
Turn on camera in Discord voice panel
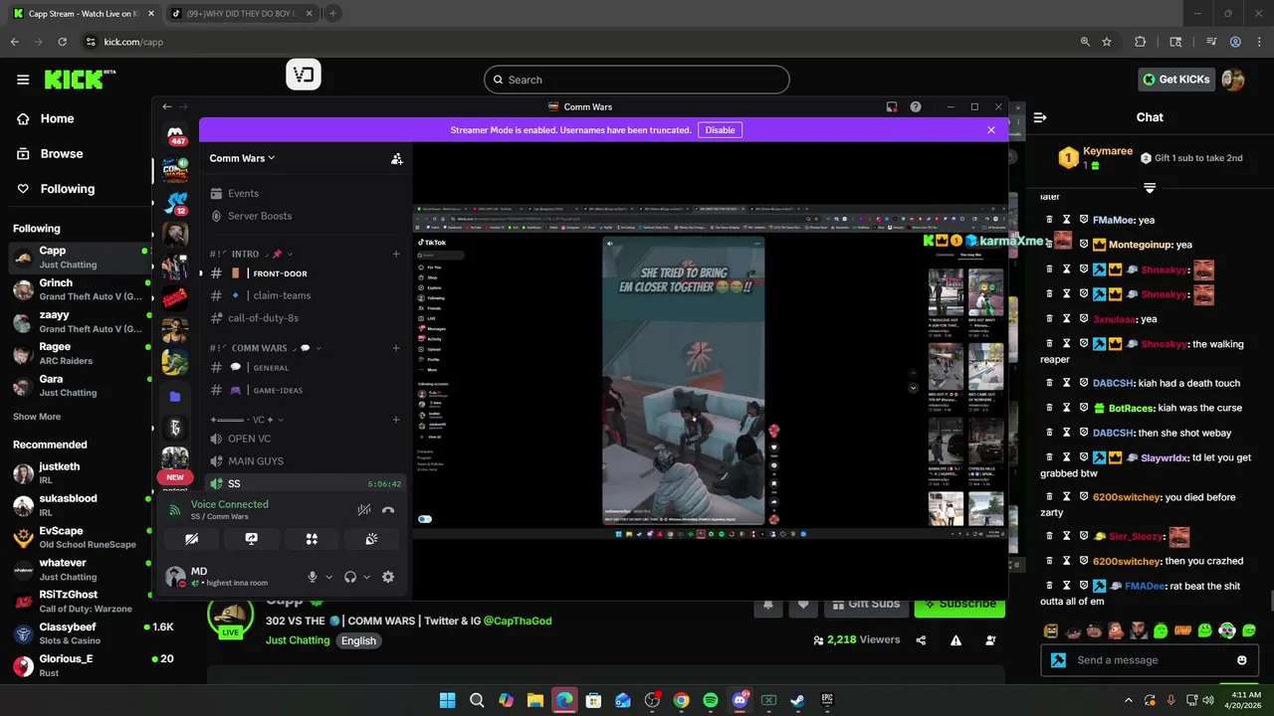click(x=192, y=539)
